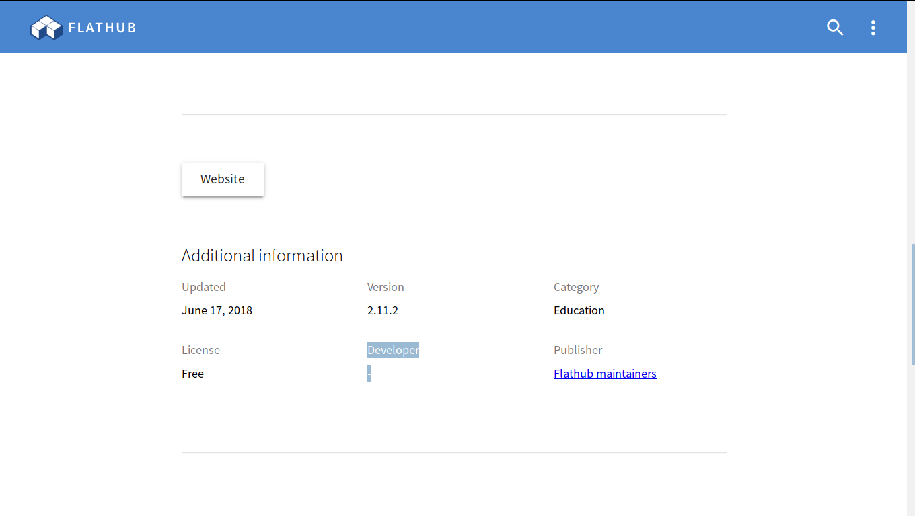Image resolution: width=915 pixels, height=516 pixels.
Task: Click the highlighted dash under Developer
Action: 369,374
